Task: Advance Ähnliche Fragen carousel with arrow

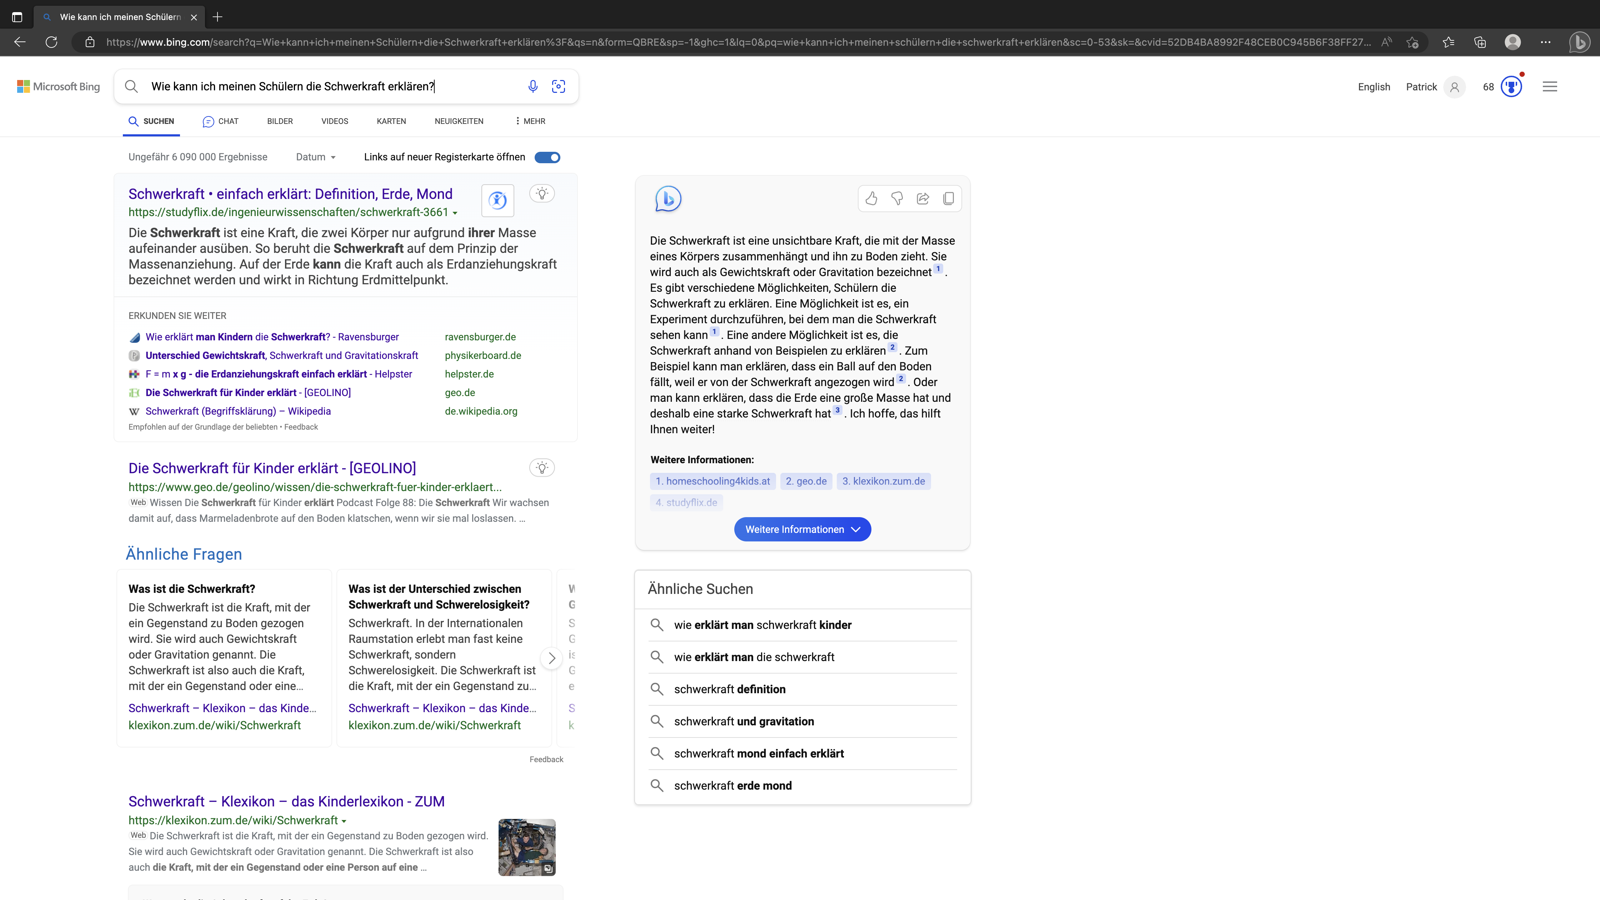Action: coord(551,658)
